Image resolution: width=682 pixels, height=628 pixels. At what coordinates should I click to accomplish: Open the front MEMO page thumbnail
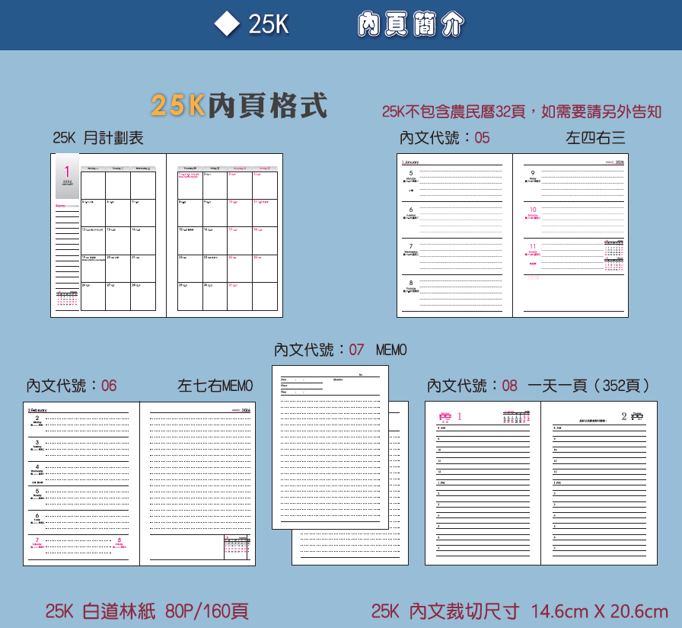pyautogui.click(x=330, y=447)
